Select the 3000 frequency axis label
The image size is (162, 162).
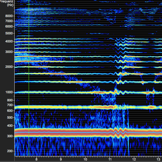[9, 52]
